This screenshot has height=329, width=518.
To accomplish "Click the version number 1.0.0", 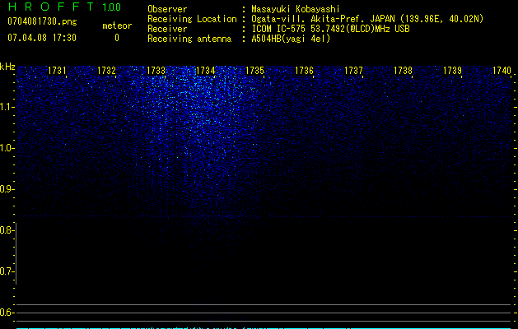I will [x=112, y=7].
